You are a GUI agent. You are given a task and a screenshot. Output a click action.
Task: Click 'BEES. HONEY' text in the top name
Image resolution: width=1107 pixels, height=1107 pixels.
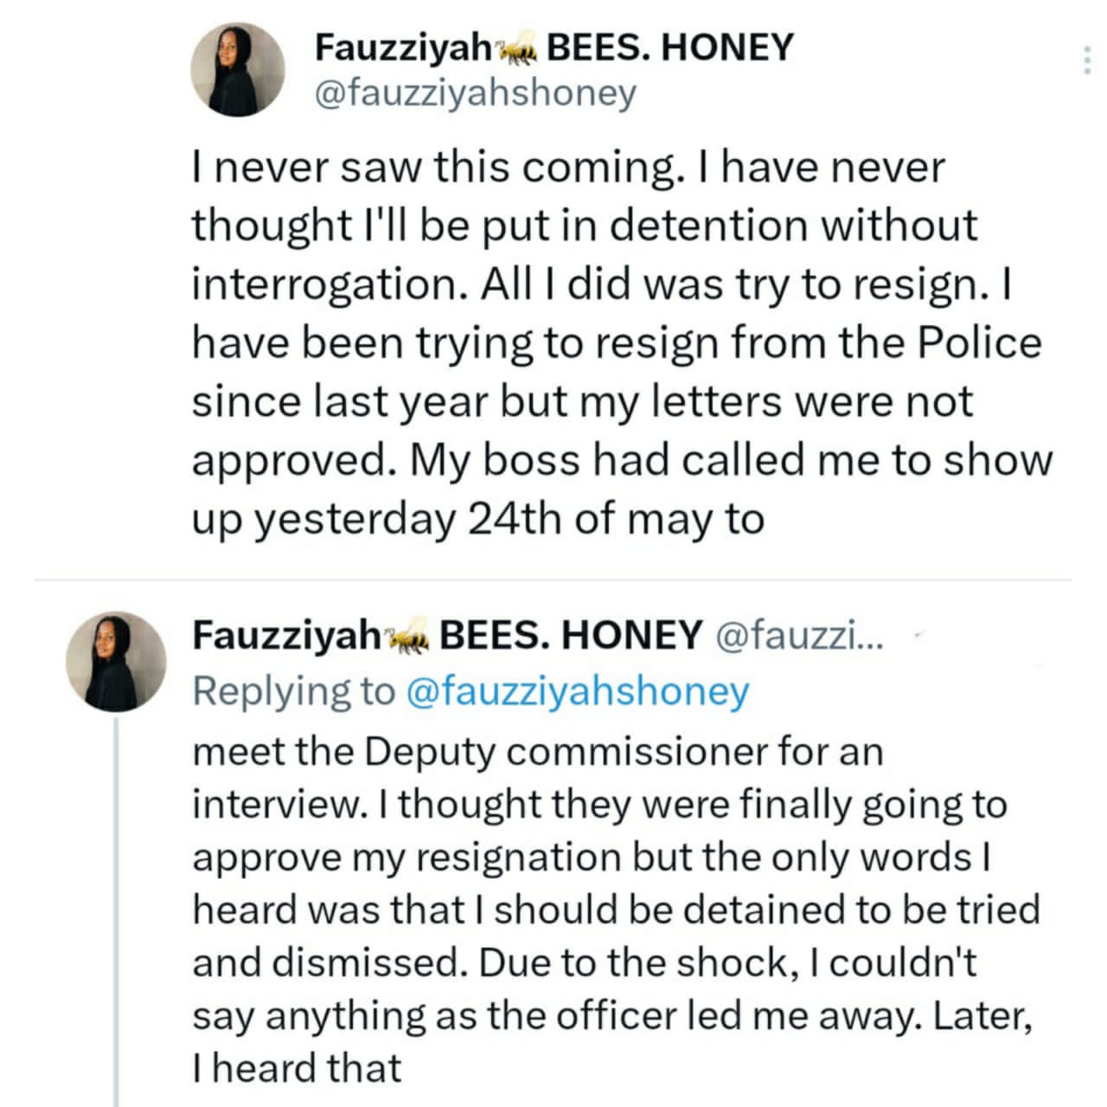click(671, 48)
